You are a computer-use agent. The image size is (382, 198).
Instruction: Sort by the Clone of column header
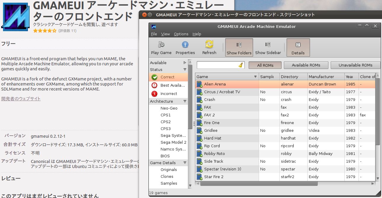click(367, 77)
